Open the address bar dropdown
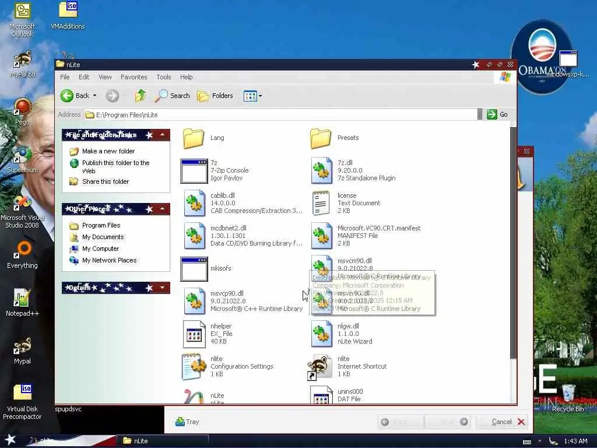The image size is (597, 448). [x=480, y=114]
